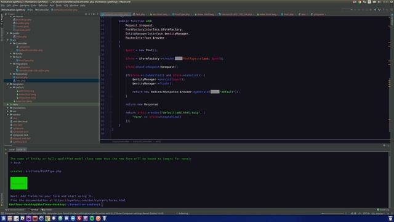Viewport: 394px width, 222px height.
Task: Open the Version Control tool window button
Action: click(x=15, y=210)
